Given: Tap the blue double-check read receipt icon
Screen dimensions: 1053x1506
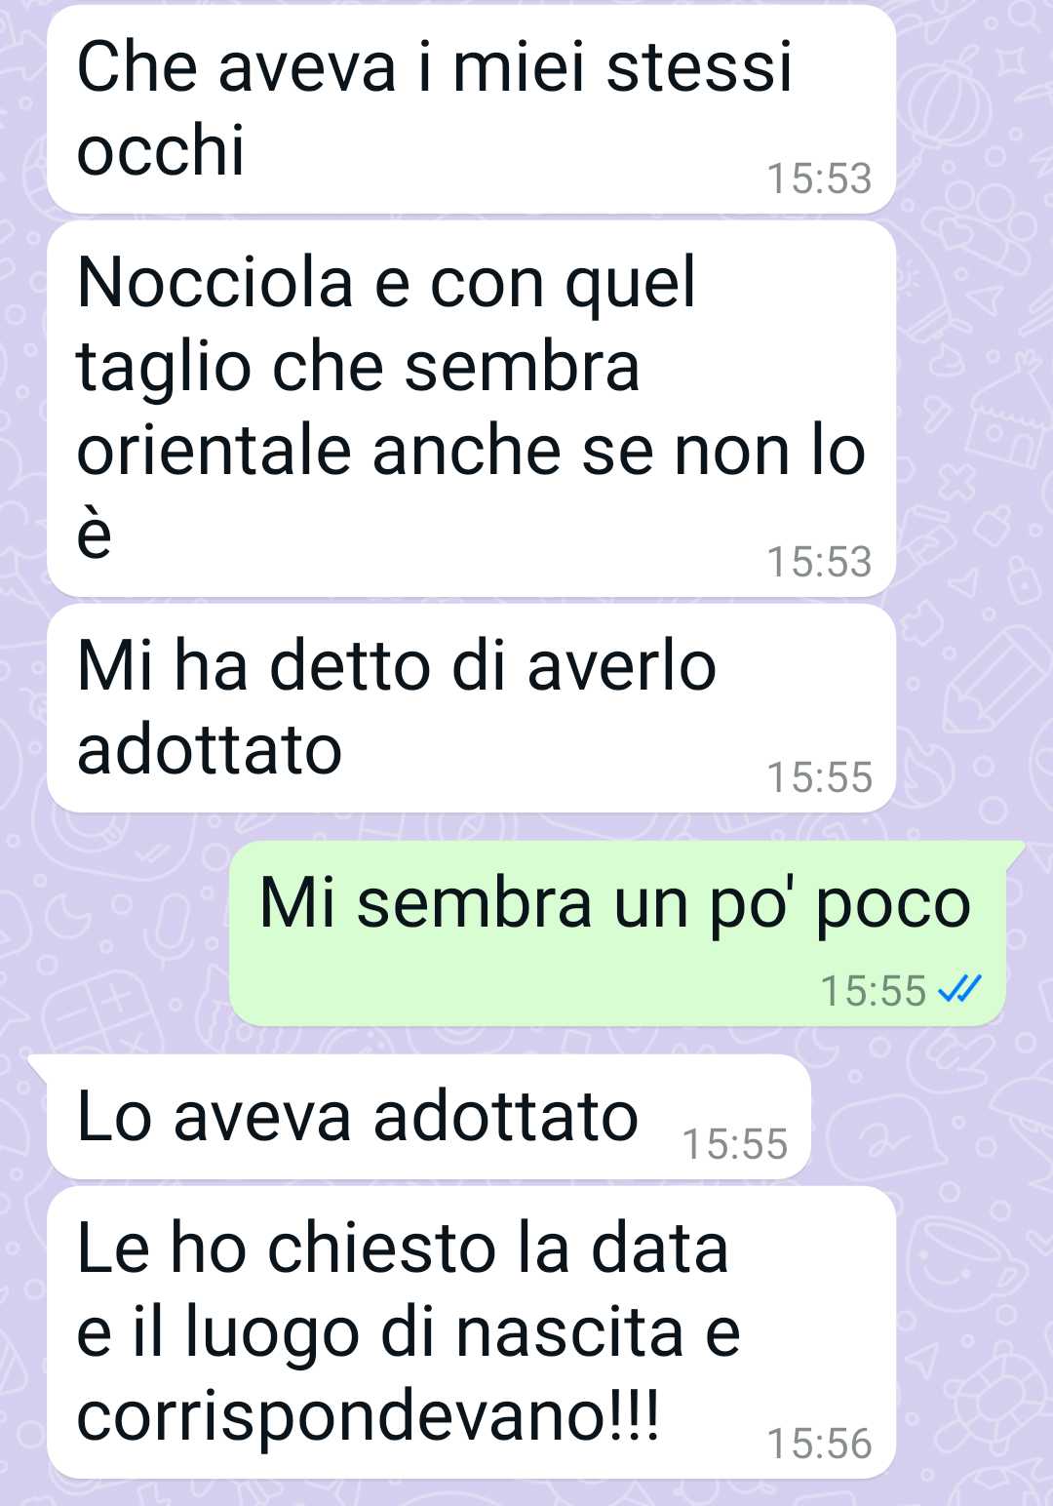Looking at the screenshot, I should click(x=959, y=990).
